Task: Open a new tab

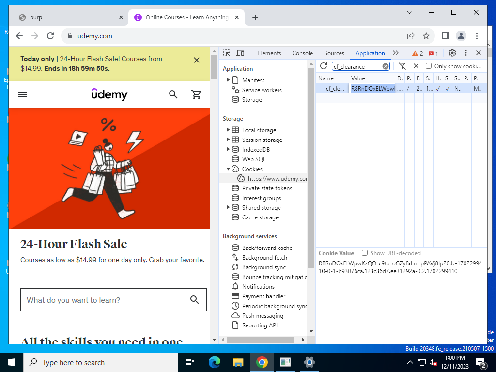Action: pos(255,17)
